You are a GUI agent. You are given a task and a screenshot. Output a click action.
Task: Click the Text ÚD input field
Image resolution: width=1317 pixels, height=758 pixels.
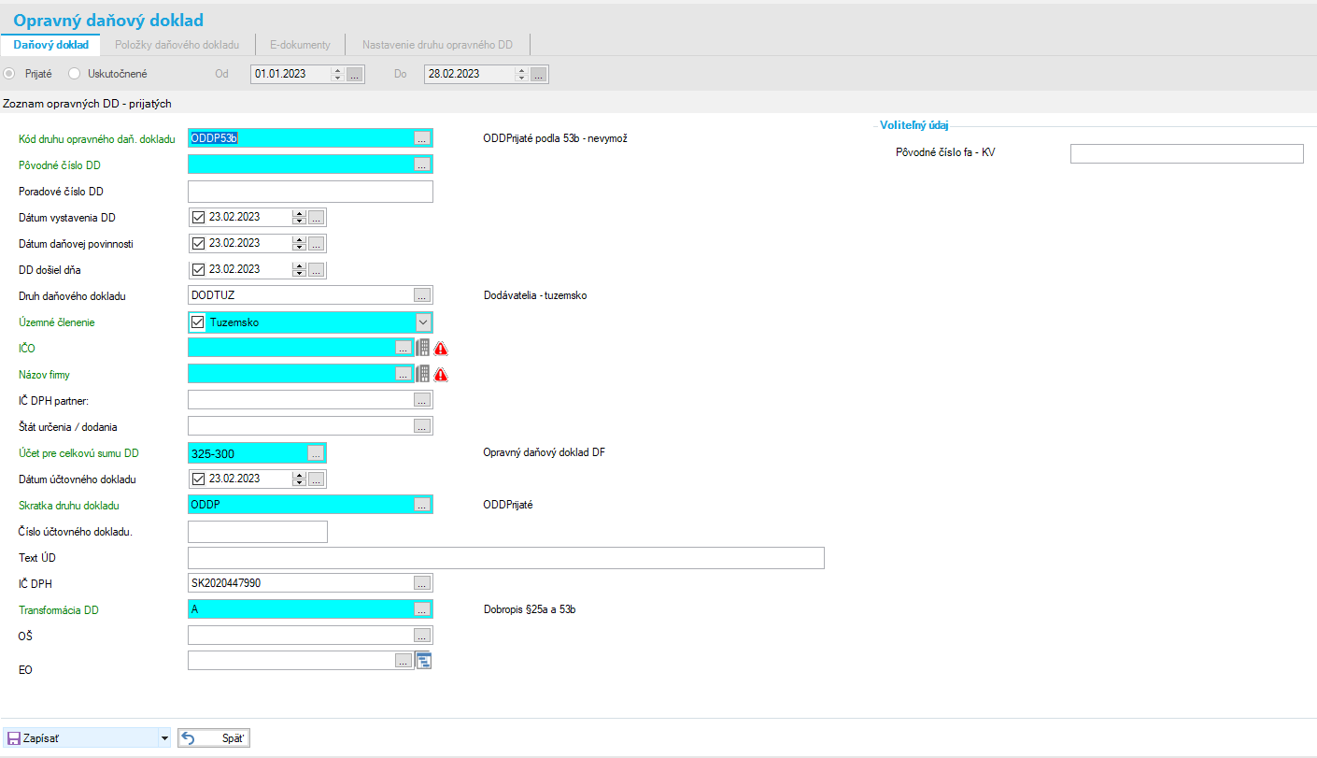(x=505, y=557)
